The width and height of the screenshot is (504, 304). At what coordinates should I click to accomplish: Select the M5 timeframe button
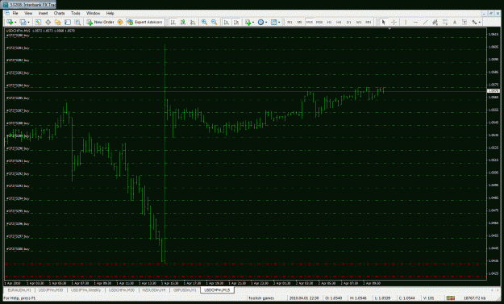point(299,22)
